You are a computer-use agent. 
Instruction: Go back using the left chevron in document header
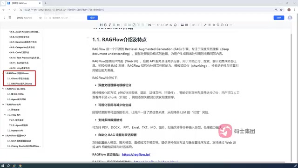[x=4, y=18]
